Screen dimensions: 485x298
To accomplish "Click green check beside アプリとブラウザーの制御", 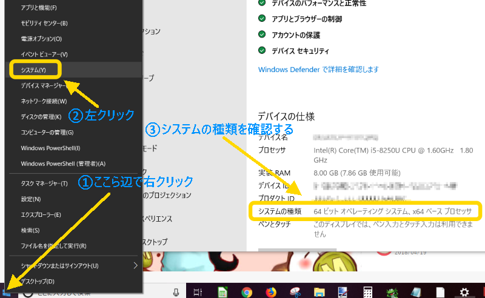I will [x=262, y=19].
